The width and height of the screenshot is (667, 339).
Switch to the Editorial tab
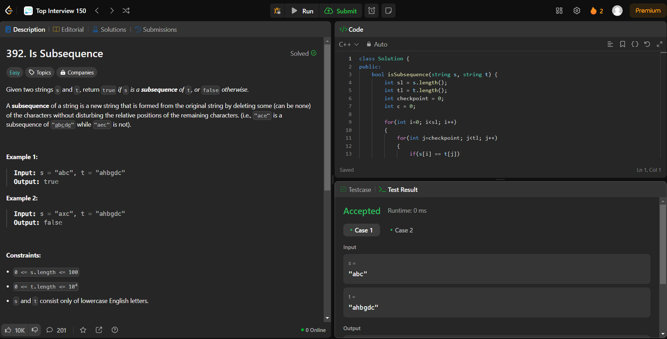(x=68, y=29)
